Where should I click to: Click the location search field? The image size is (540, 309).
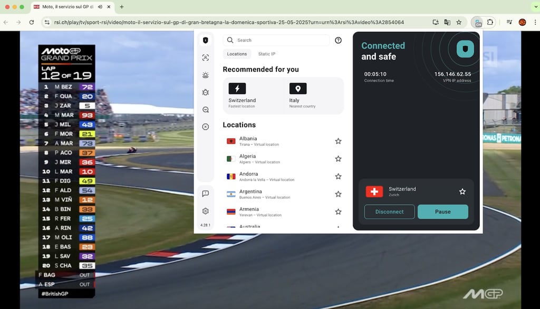(276, 40)
